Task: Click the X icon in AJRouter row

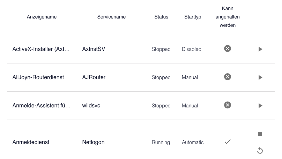Action: (x=228, y=77)
